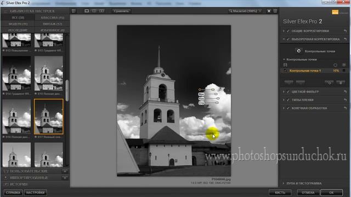Click the control point size column icon

coord(335,65)
